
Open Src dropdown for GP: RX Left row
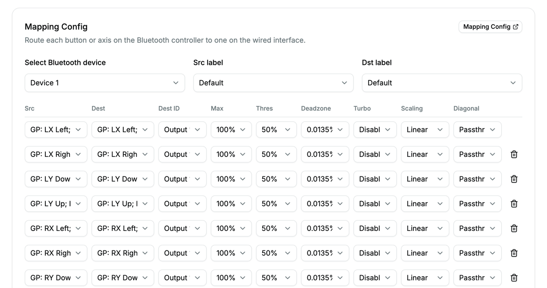tap(56, 228)
